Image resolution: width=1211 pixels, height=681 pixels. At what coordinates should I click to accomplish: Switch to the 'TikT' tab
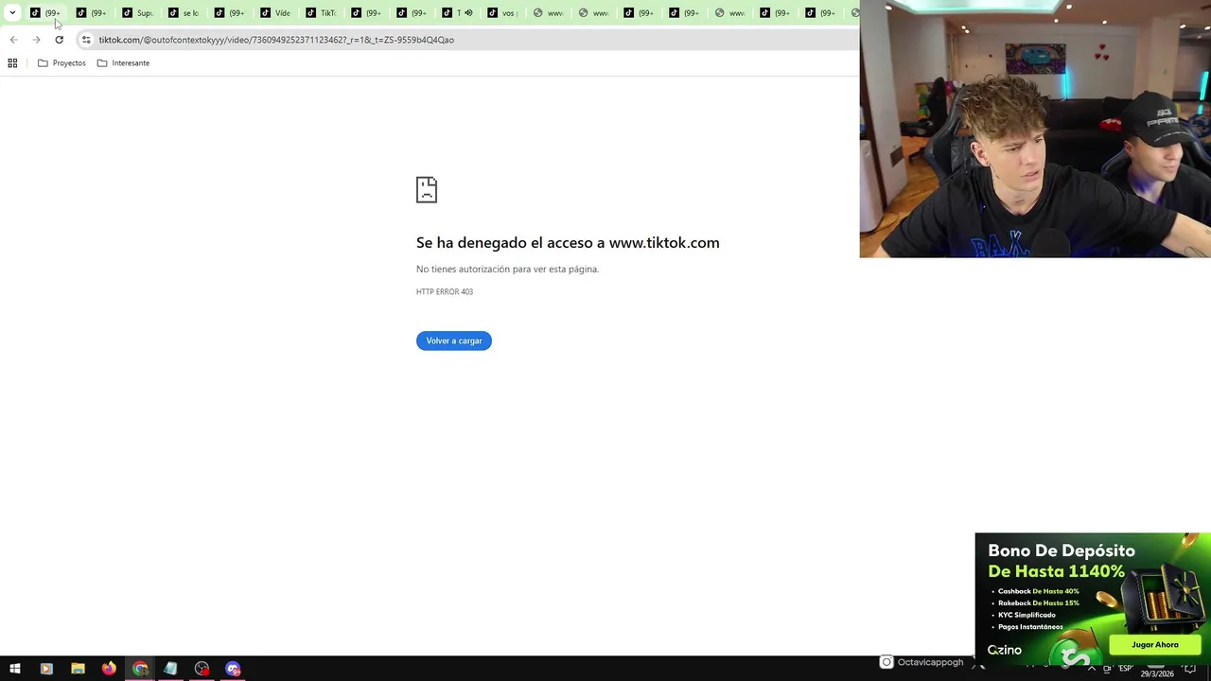321,12
